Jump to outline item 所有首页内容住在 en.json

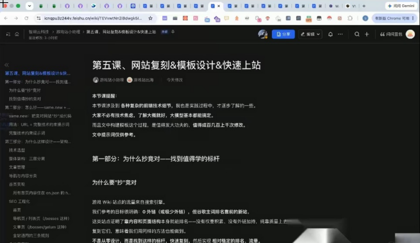click(x=42, y=193)
